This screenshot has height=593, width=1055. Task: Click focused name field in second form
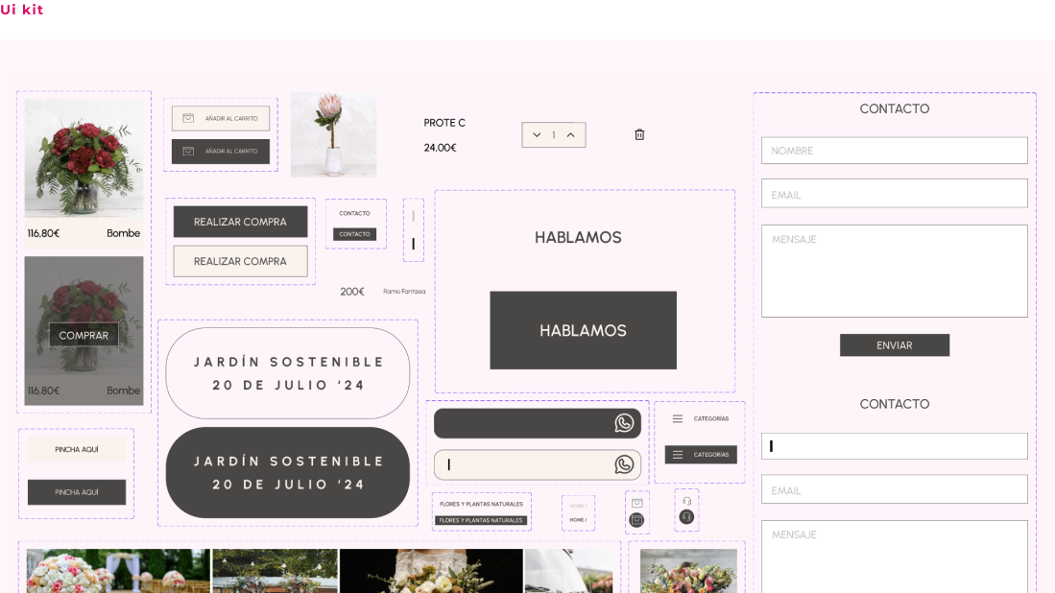tap(894, 446)
